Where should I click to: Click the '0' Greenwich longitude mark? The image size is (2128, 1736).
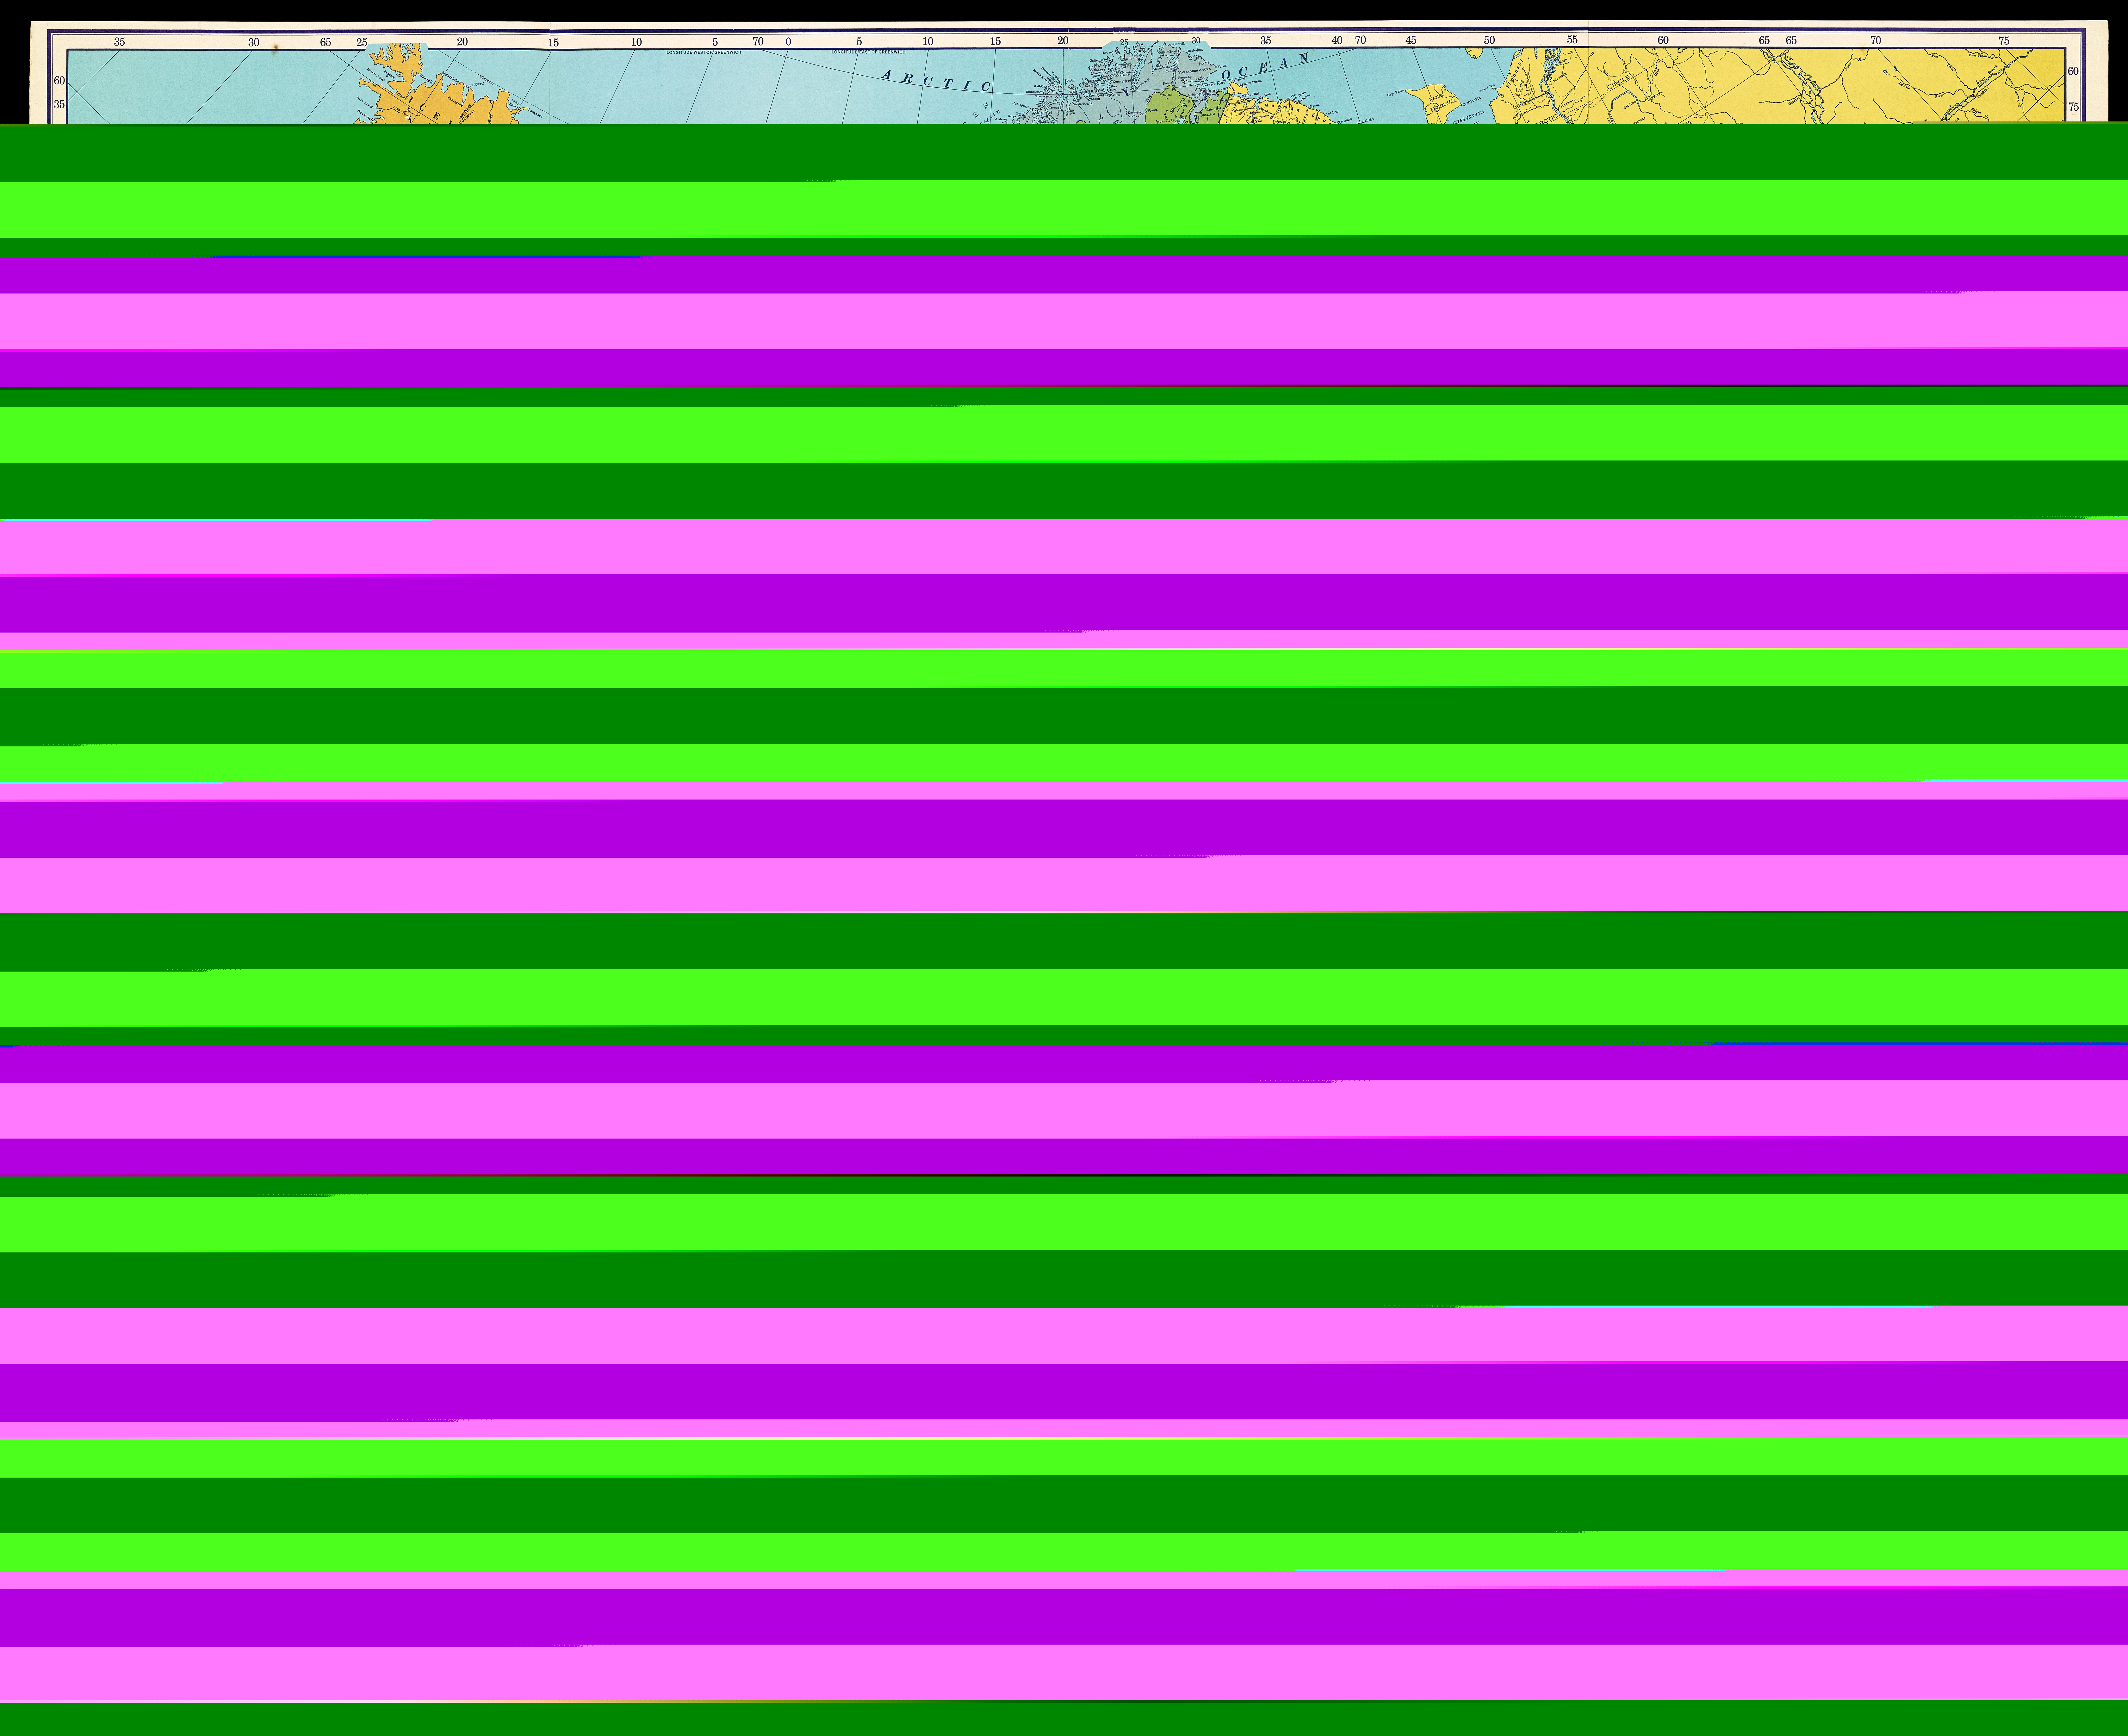point(788,42)
